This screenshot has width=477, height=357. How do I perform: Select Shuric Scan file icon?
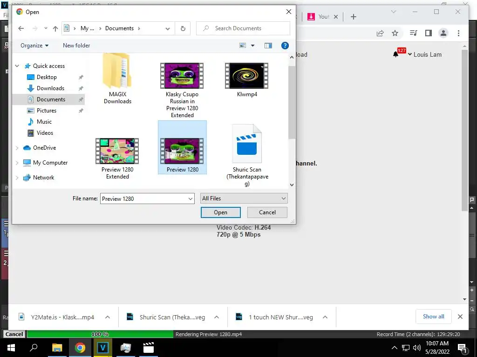[247, 144]
